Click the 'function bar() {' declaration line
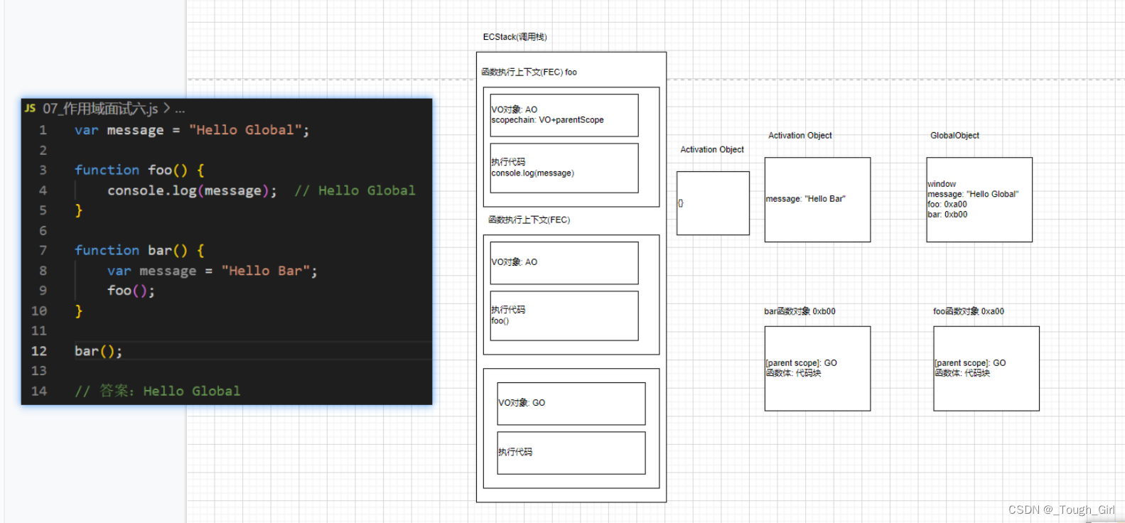 [x=140, y=251]
